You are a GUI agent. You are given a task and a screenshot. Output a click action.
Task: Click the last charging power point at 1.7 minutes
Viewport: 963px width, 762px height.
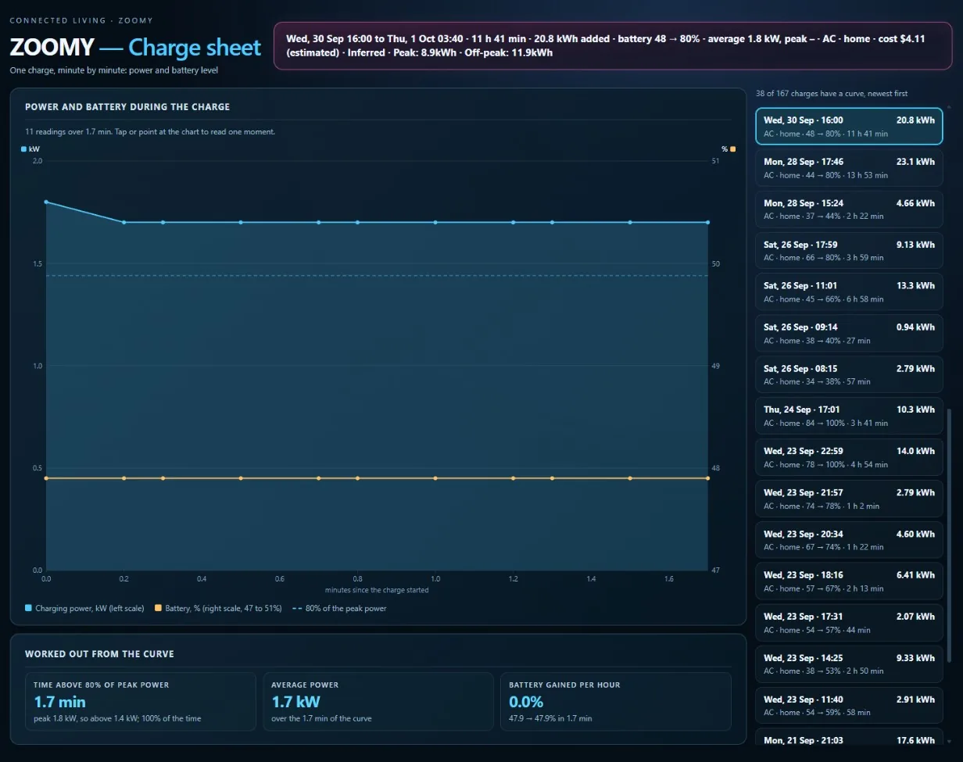coord(708,222)
